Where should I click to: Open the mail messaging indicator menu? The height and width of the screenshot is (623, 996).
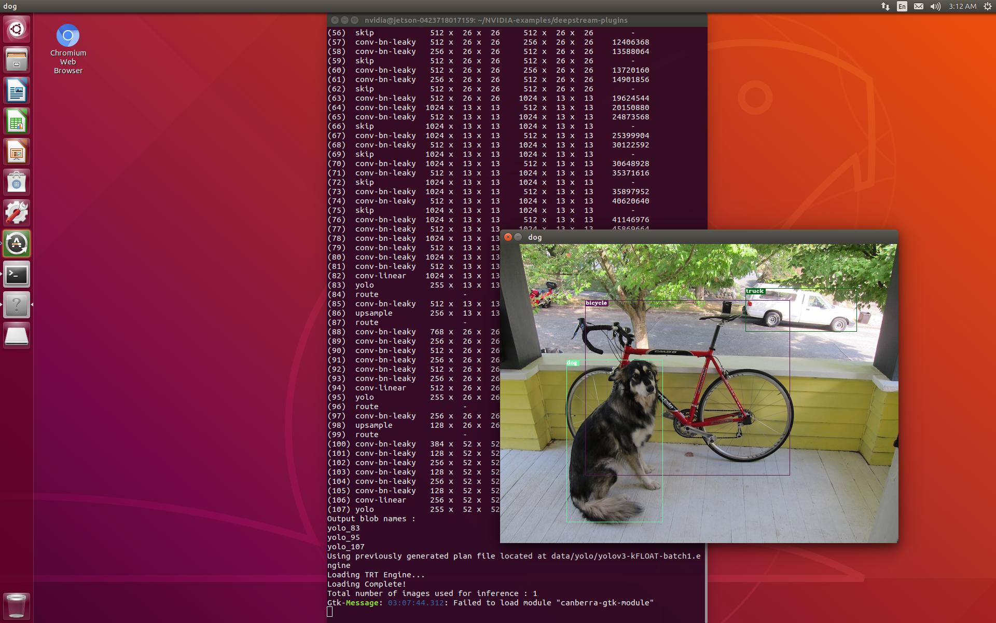click(919, 6)
